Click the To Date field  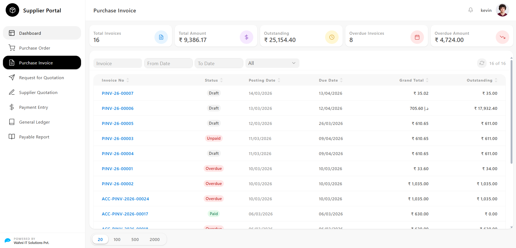point(219,63)
